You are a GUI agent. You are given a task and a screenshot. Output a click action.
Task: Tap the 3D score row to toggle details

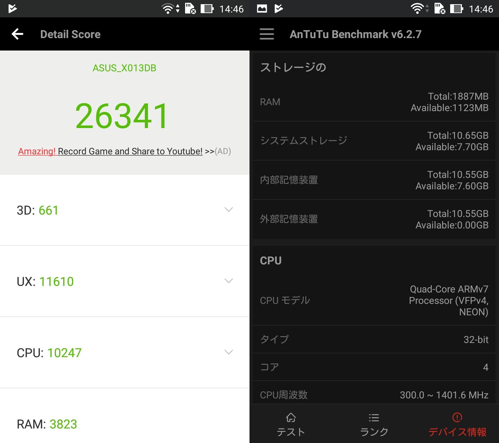125,209
